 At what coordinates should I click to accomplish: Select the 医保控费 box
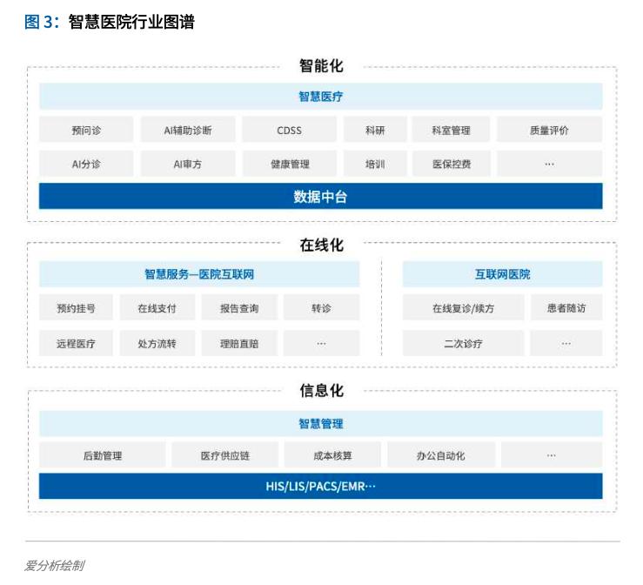click(452, 164)
